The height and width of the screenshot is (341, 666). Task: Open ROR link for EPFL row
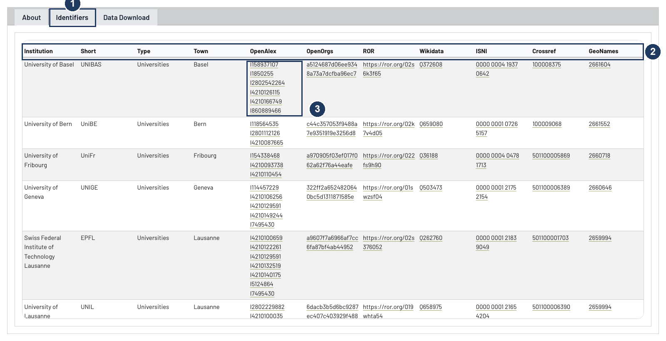pyautogui.click(x=388, y=242)
